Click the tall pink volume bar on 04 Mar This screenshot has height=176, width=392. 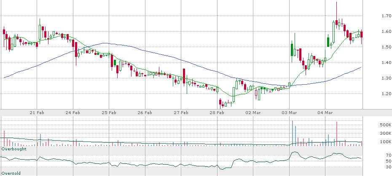pyautogui.click(x=337, y=134)
